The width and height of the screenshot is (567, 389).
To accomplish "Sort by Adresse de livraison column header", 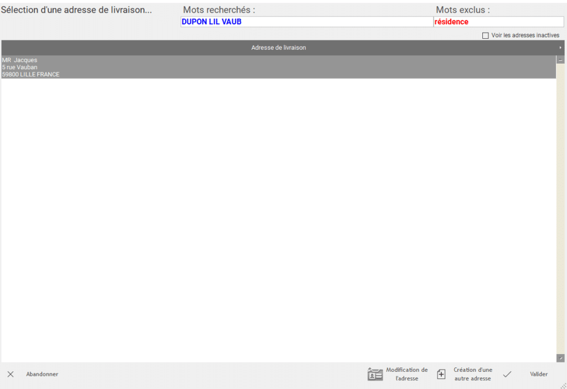I will coord(279,48).
